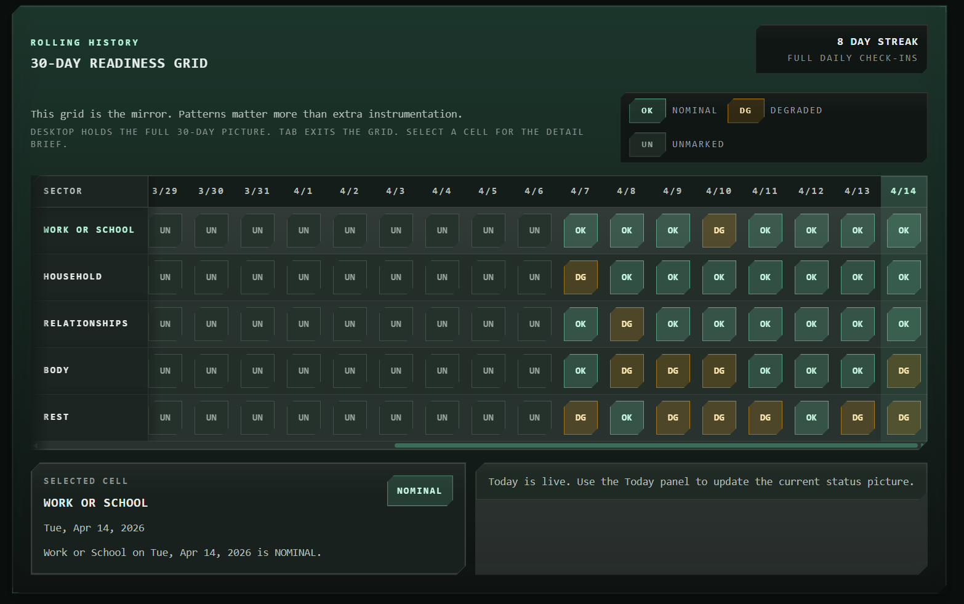964x604 pixels.
Task: Click Body cell under 4/11
Action: click(x=765, y=371)
